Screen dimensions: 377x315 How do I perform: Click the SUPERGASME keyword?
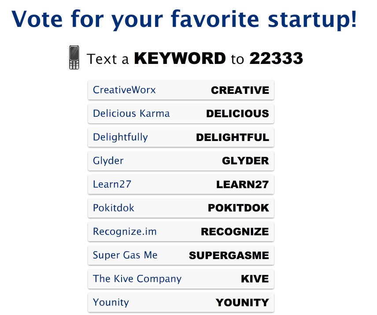(x=229, y=256)
